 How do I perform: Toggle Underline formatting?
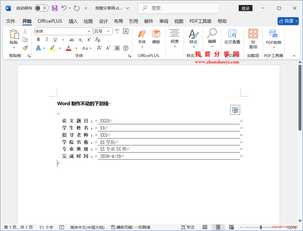pos(55,40)
